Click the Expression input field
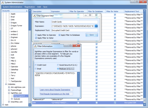The height and width of the screenshot is (108, 148). [73, 26]
